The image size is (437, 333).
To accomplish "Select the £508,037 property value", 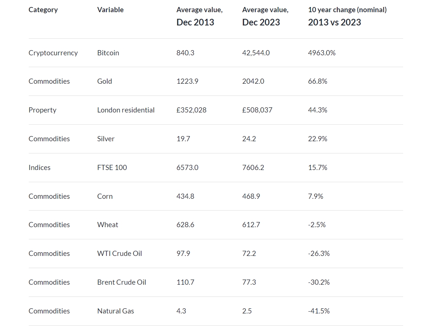I will 257,110.
